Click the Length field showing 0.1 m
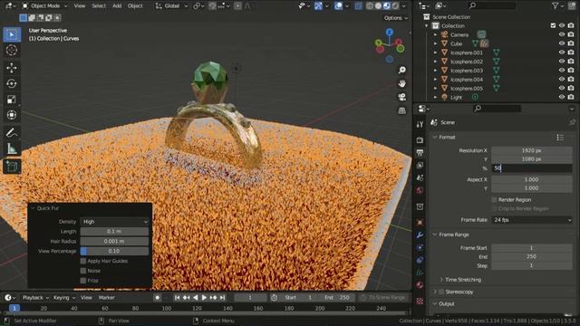The image size is (580, 326). (x=115, y=232)
